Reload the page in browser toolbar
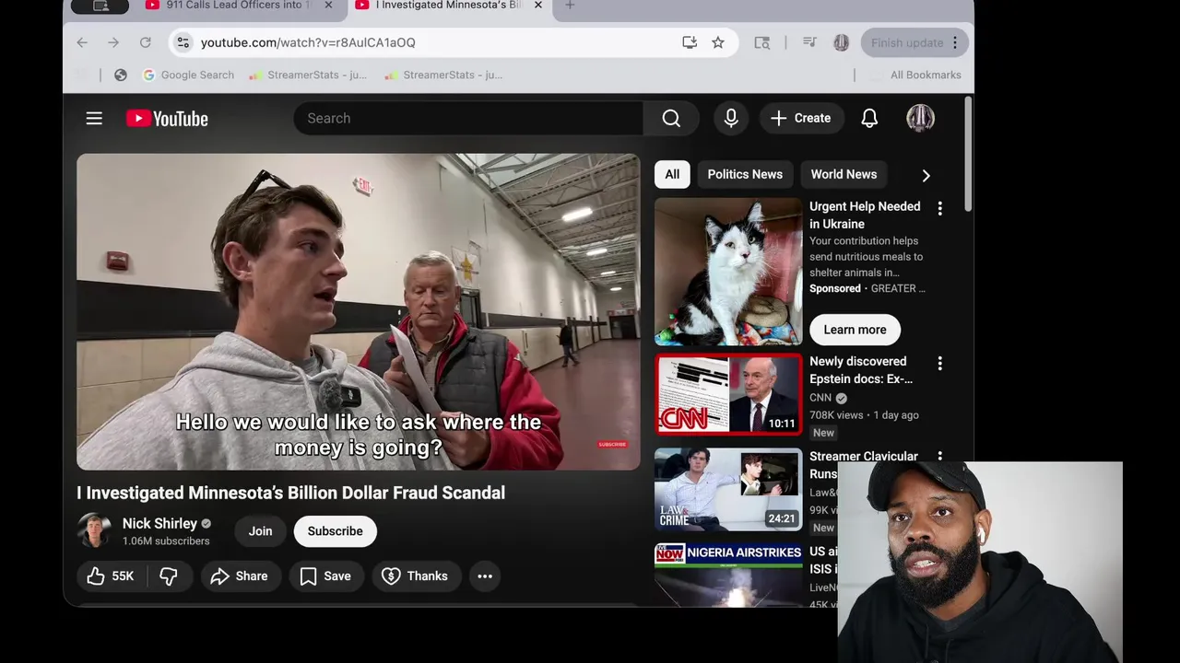The width and height of the screenshot is (1180, 663). (145, 42)
